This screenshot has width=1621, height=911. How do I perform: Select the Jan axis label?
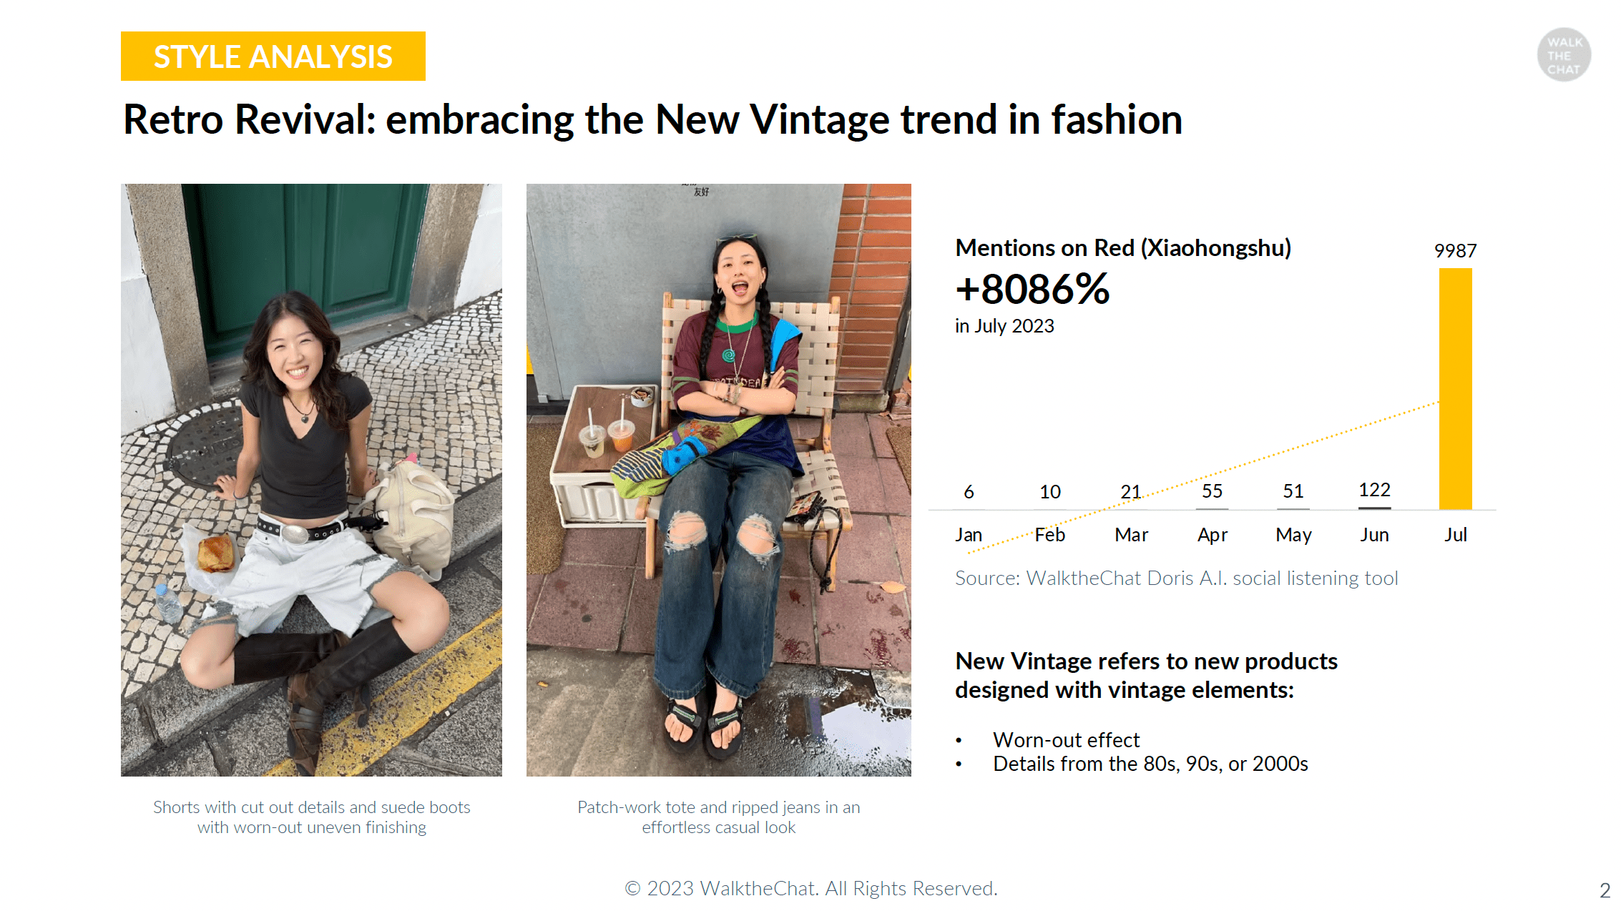(969, 535)
